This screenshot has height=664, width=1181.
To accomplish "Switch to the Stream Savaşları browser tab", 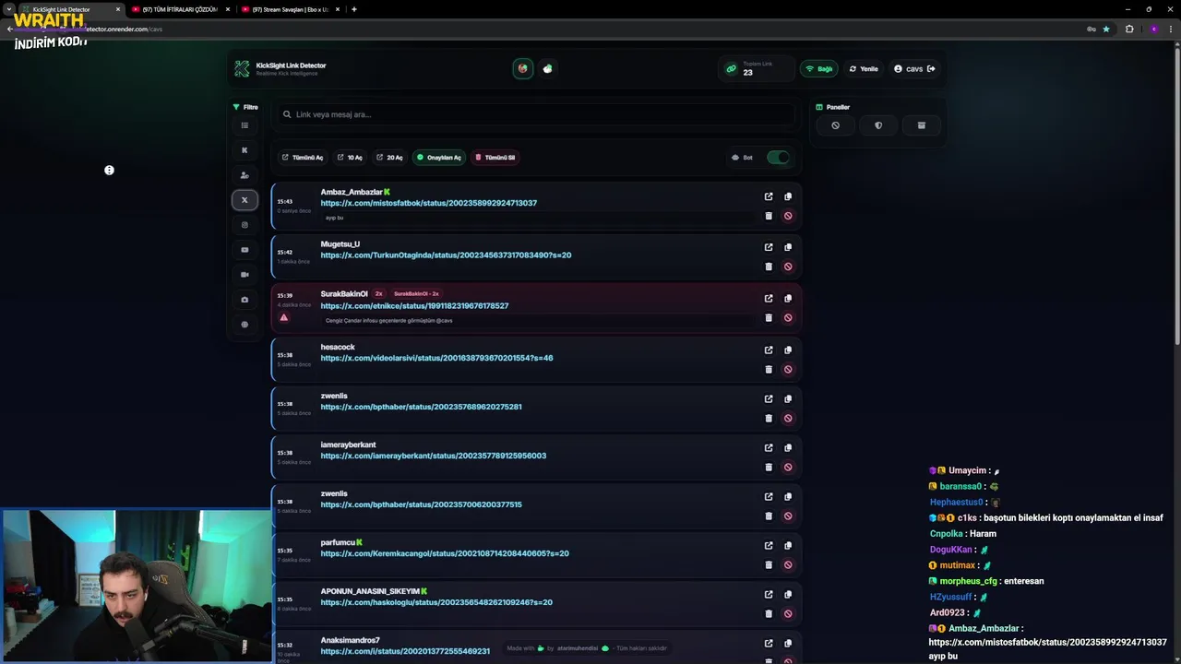I will pos(290,9).
